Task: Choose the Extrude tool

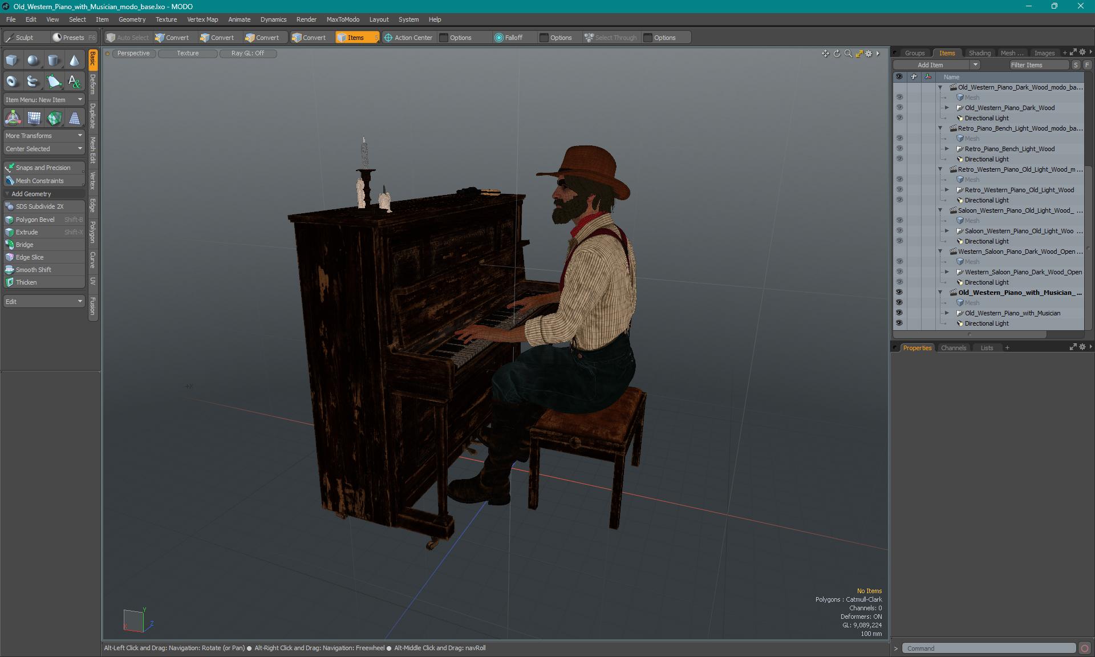Action: [44, 232]
